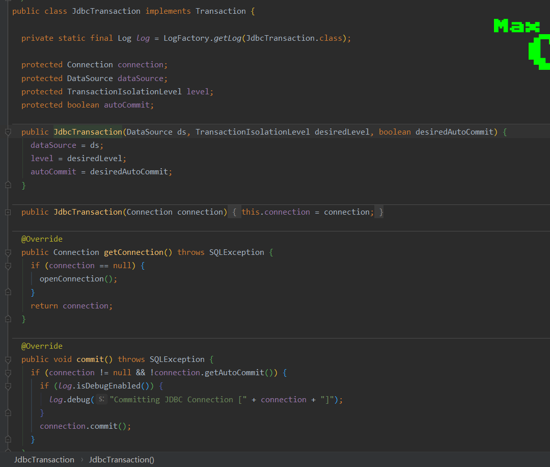Click 'Transaction' interface name after implements

(221, 11)
